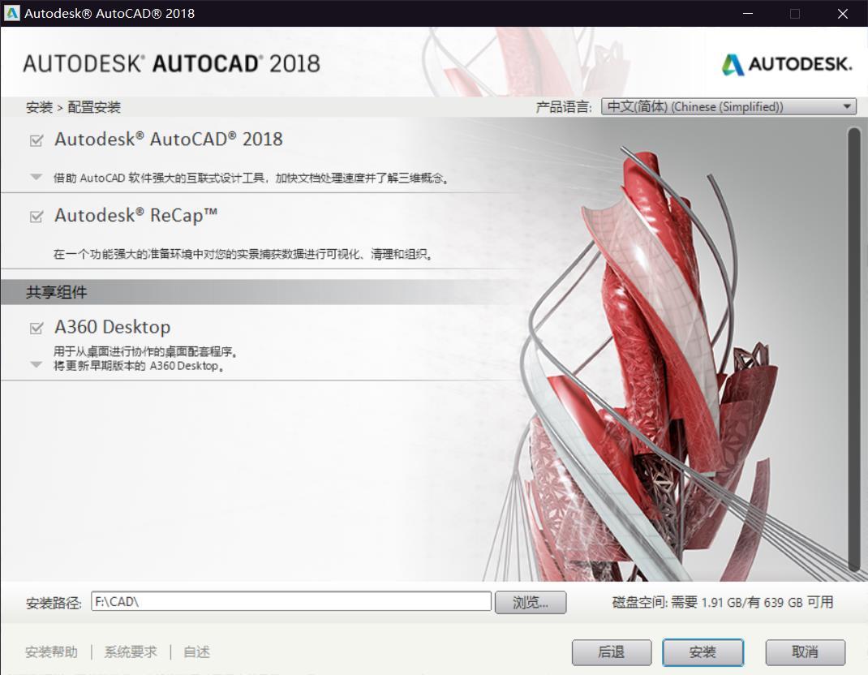Toggle the A360 Desktop checkbox
Screen dimensions: 868x675
pyautogui.click(x=37, y=329)
